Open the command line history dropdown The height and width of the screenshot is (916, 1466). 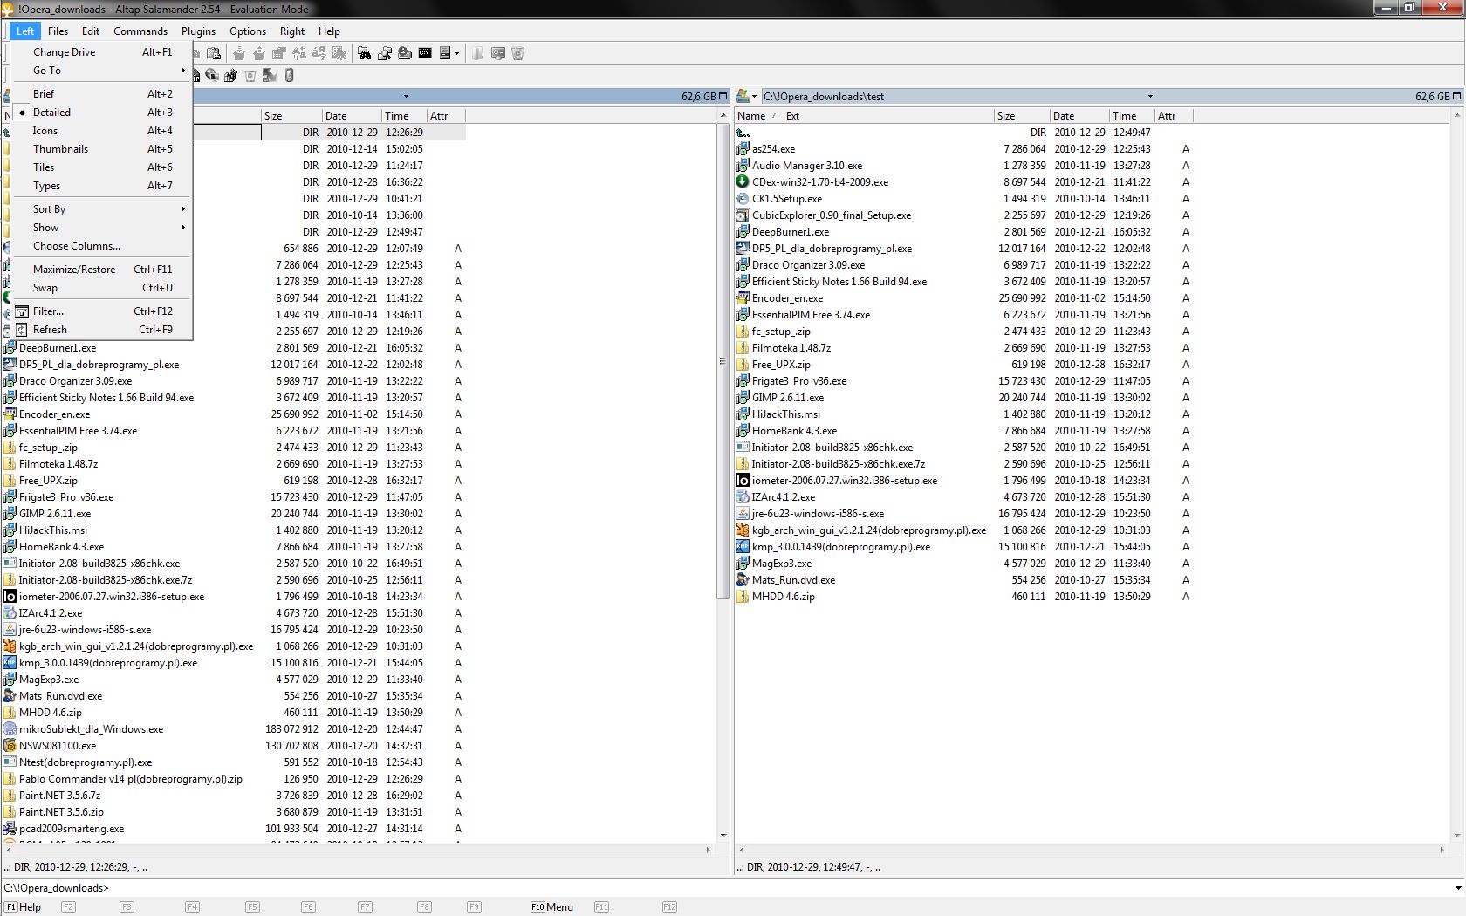tap(1457, 888)
